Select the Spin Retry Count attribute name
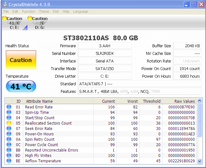 pyautogui.click(x=40, y=139)
